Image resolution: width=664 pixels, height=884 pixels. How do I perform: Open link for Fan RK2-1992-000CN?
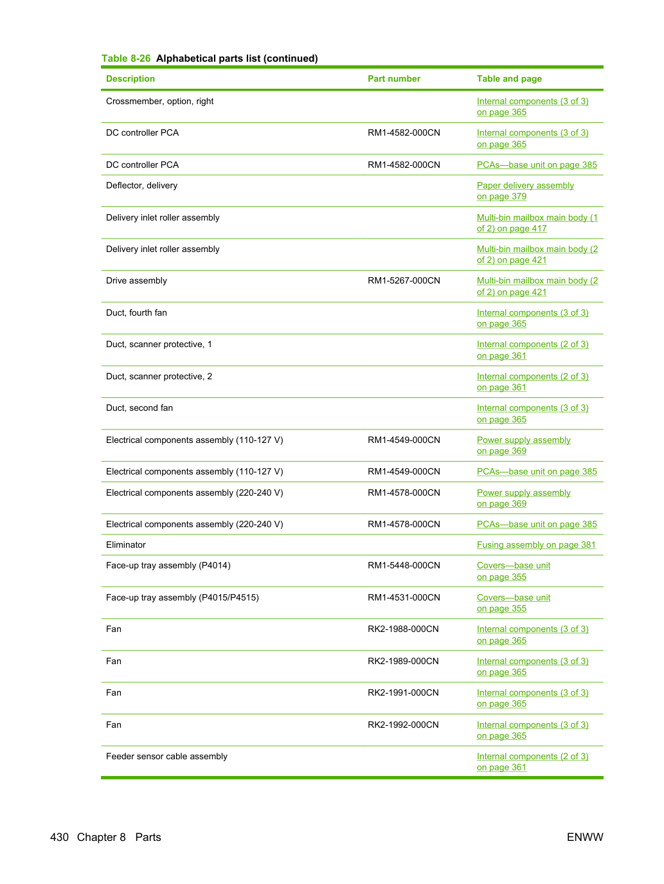click(532, 730)
